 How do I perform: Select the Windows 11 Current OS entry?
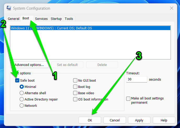point(90,28)
